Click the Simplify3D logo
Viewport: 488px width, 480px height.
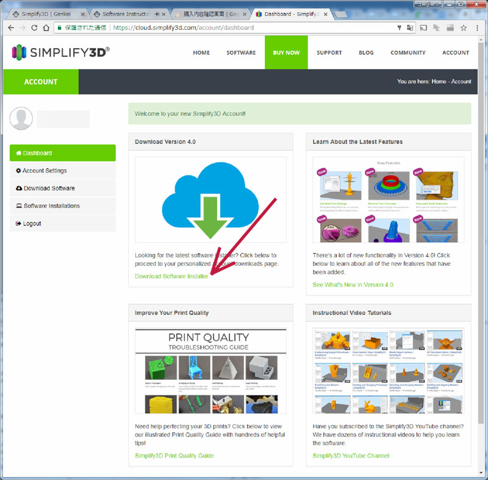point(60,52)
